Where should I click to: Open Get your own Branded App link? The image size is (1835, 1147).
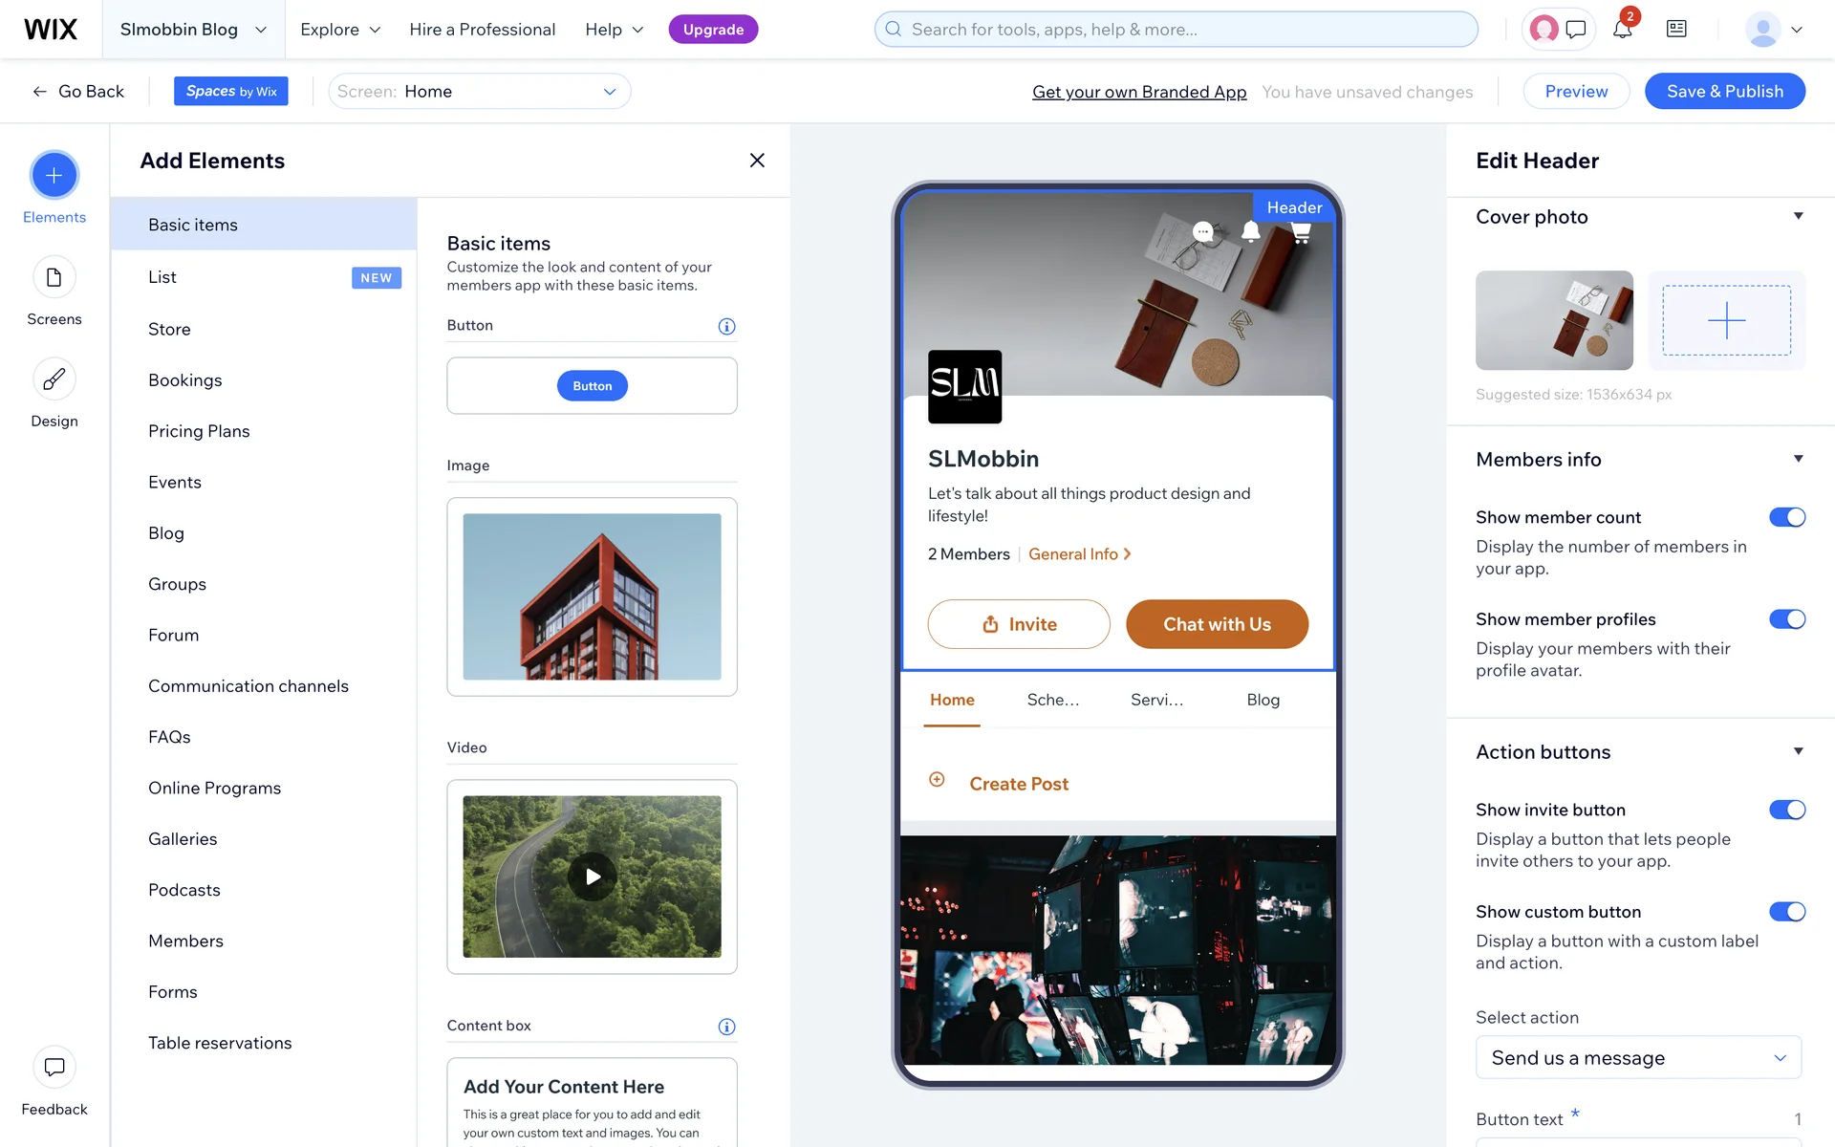click(1138, 92)
